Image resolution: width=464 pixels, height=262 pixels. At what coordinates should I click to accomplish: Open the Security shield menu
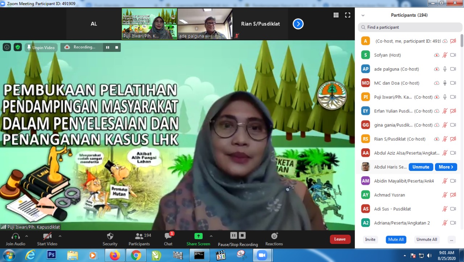click(110, 236)
